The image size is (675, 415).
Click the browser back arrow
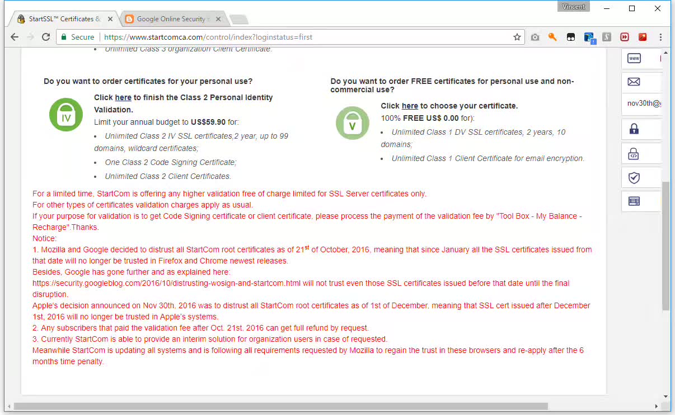[x=15, y=37]
